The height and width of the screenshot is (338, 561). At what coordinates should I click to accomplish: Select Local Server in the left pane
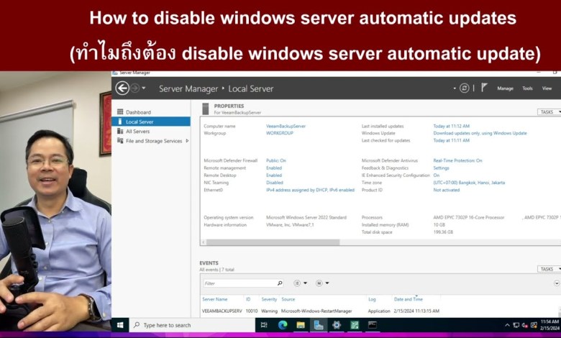(151, 122)
